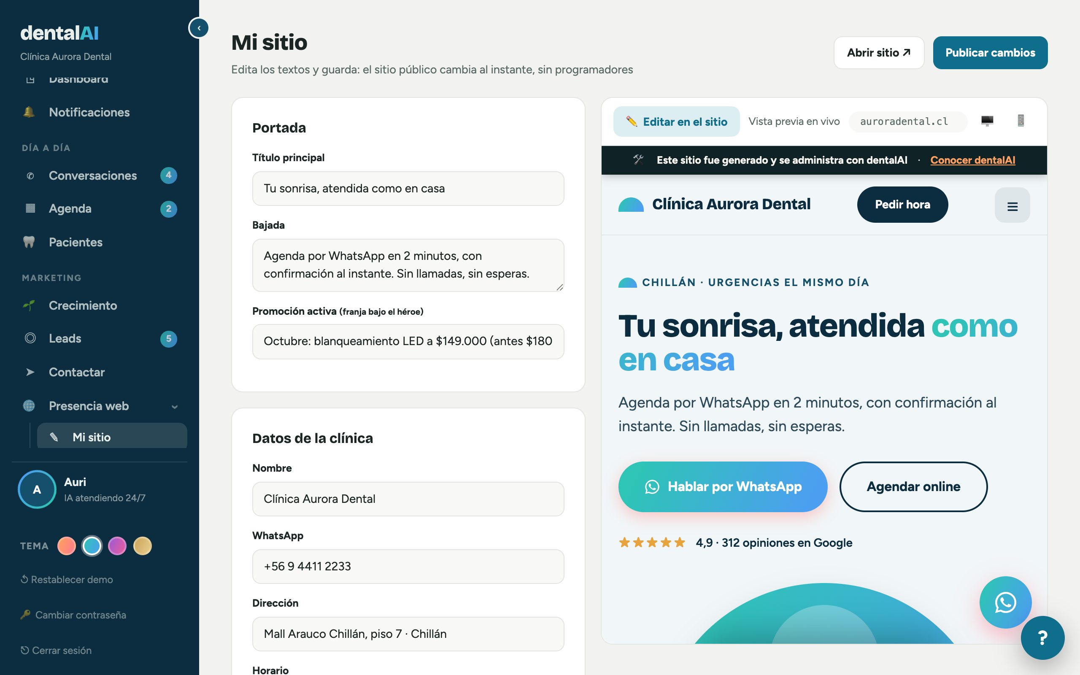Screen dimensions: 1080x675
Task: Click Abrir sitio button
Action: pyautogui.click(x=878, y=53)
